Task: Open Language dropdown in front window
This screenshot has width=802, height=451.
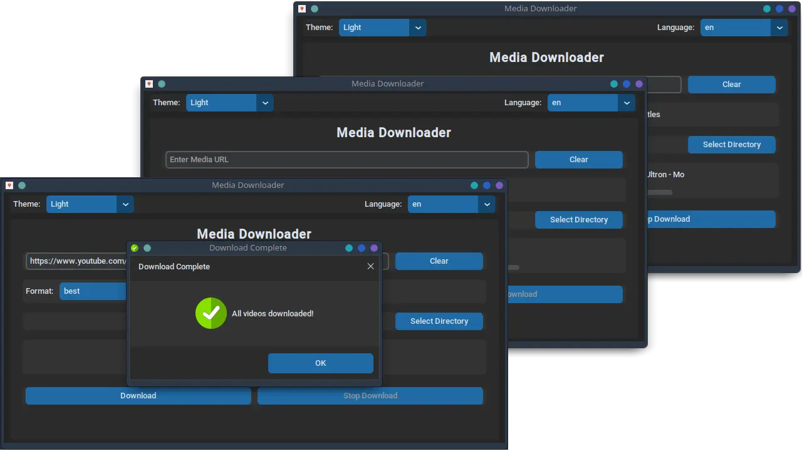Action: [x=451, y=204]
